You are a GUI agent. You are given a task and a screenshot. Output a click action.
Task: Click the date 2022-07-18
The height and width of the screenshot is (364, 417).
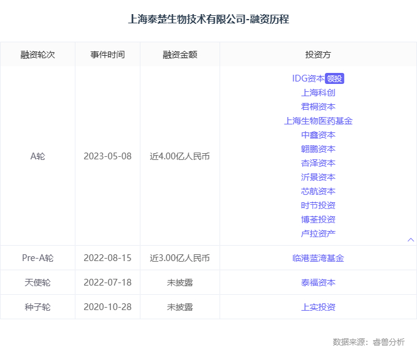point(108,282)
